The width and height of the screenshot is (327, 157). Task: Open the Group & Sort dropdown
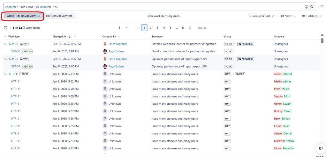tap(261, 16)
